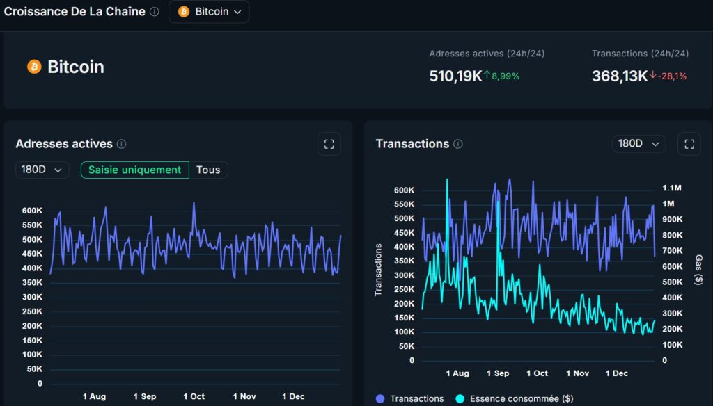Open the Bitcoin asset selector dropdown
713x406 pixels.
tap(209, 11)
